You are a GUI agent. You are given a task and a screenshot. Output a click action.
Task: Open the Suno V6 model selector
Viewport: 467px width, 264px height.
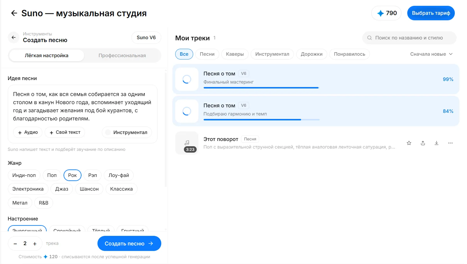click(146, 37)
